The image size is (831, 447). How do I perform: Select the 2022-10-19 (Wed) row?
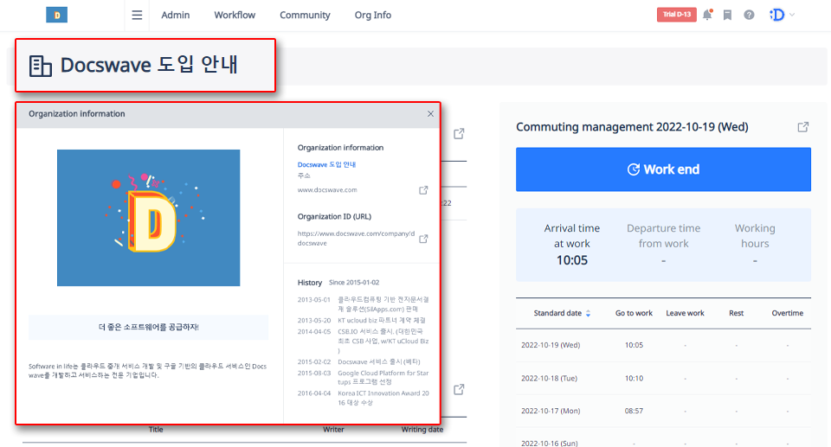point(663,345)
